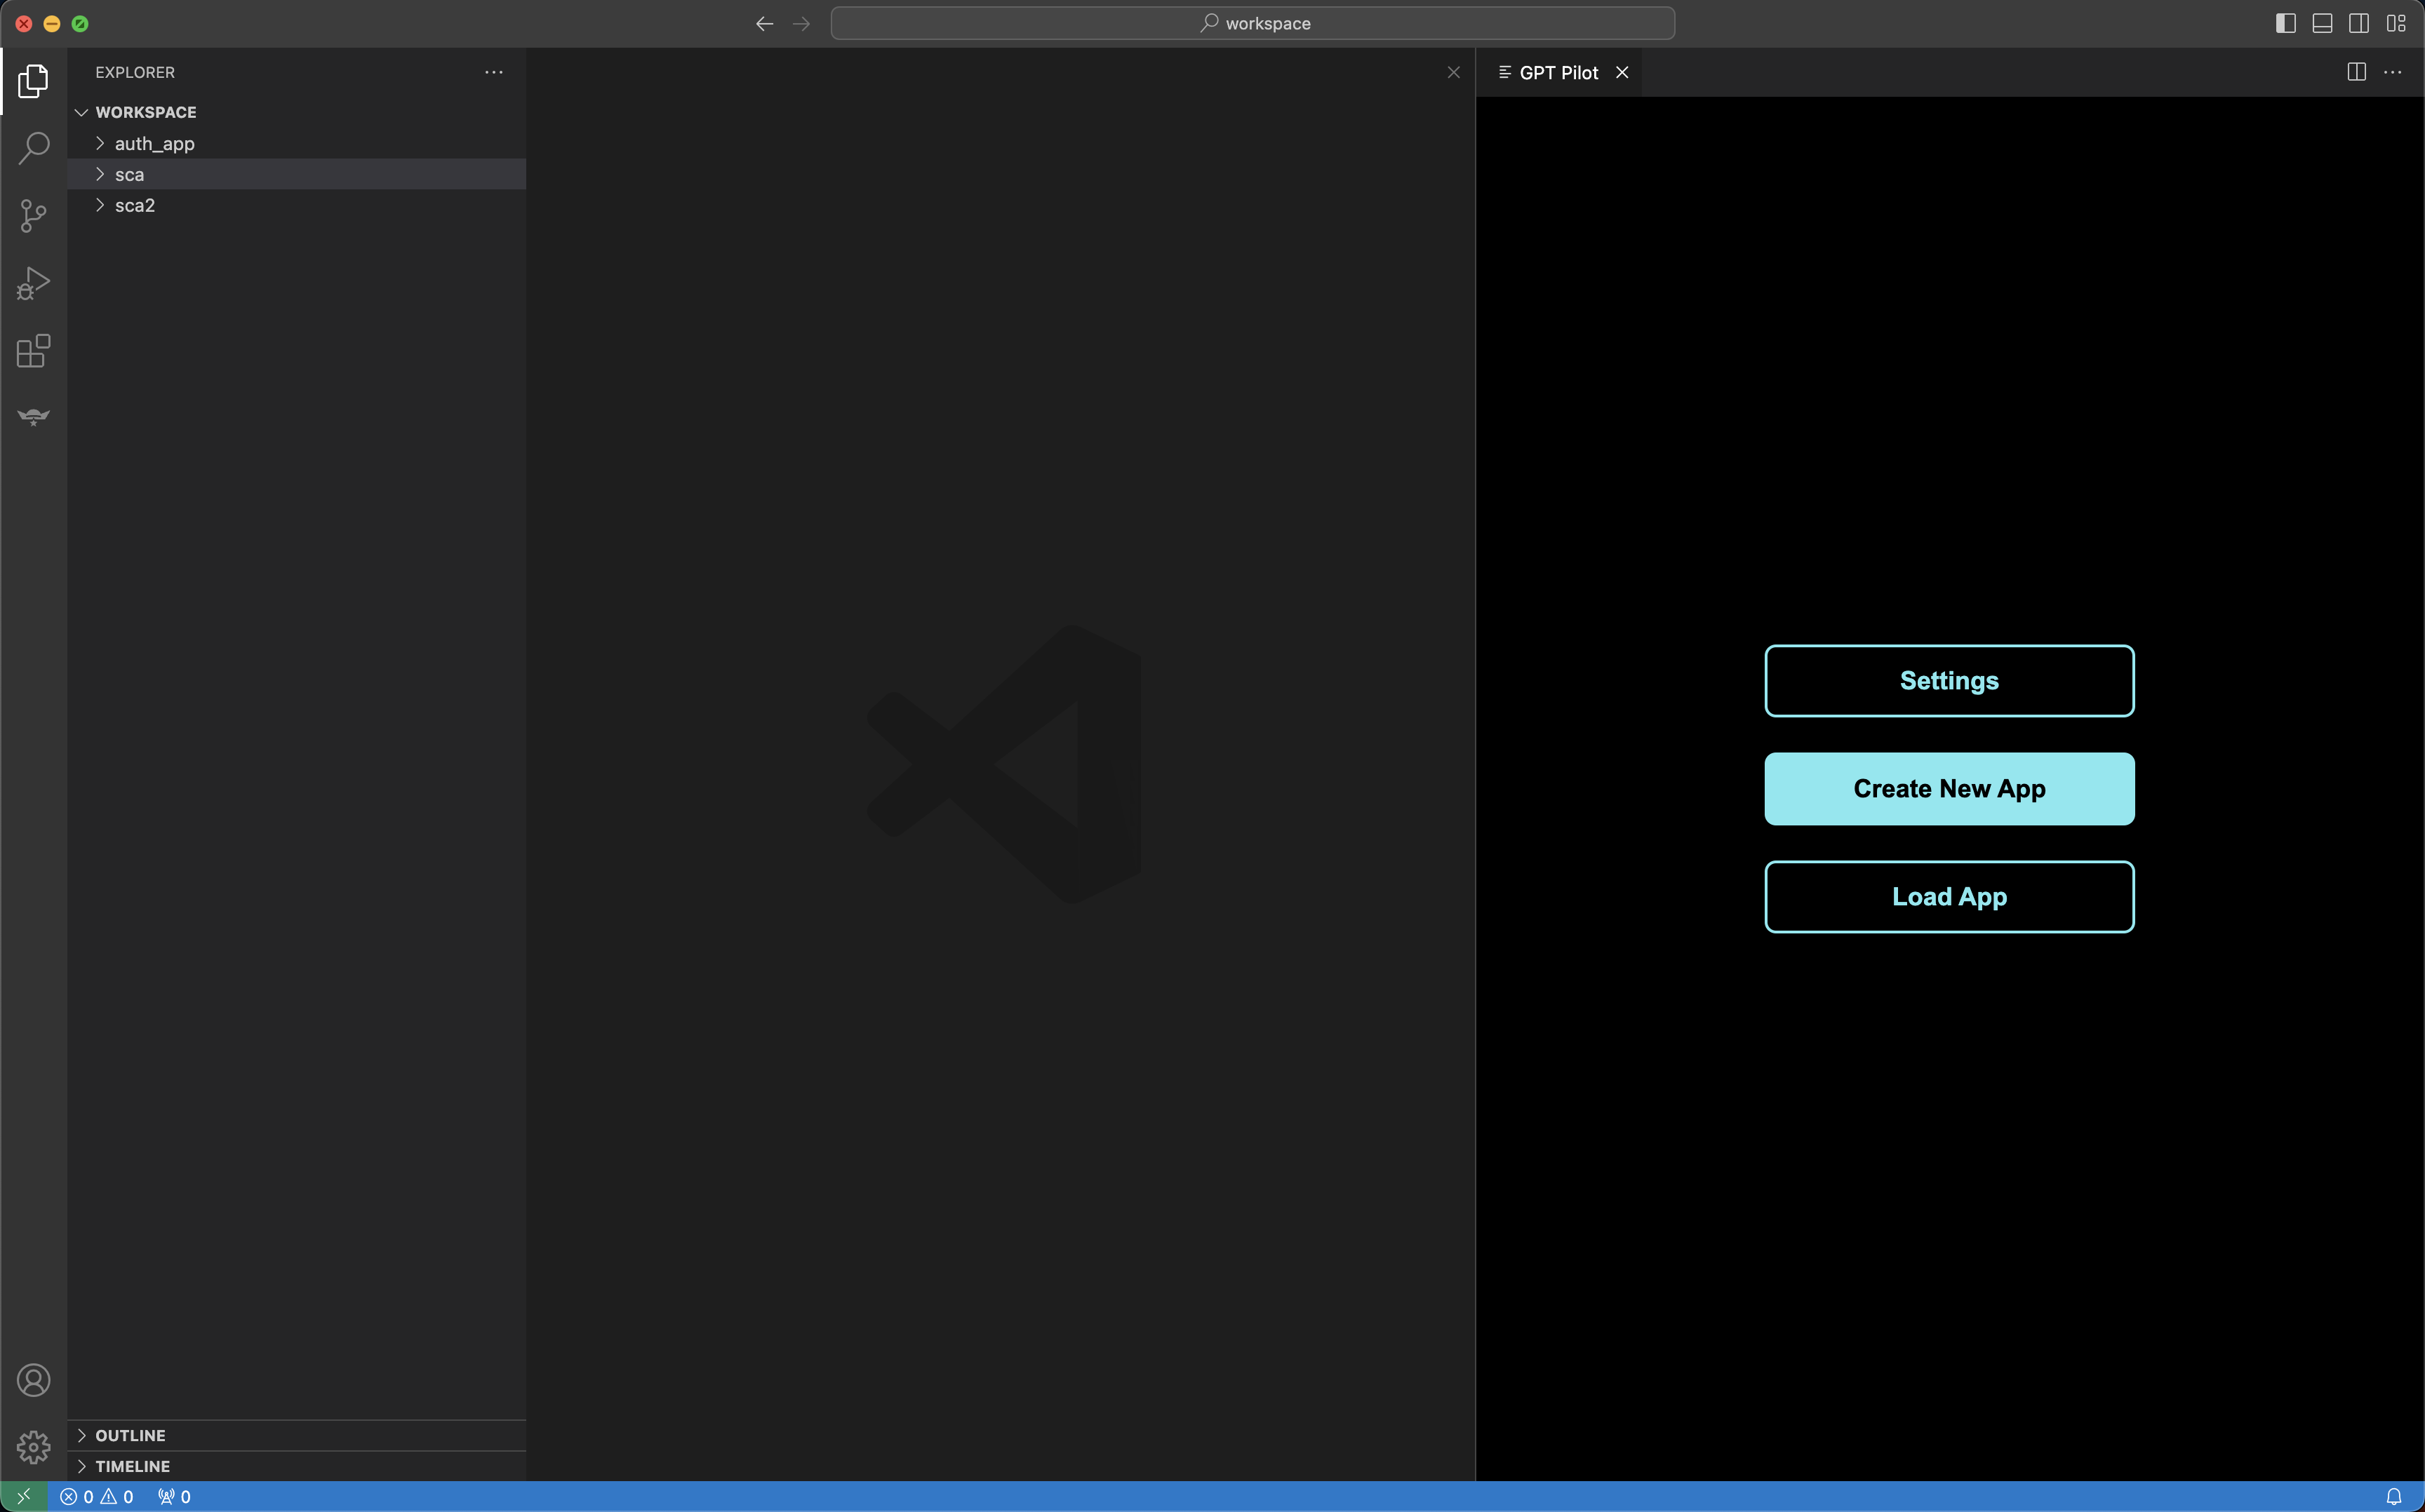This screenshot has height=1512, width=2425.
Task: Open the GPT Pilot sidebar icon
Action: click(33, 417)
